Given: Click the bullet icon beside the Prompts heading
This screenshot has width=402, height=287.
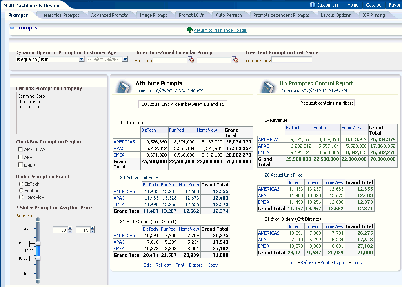Looking at the screenshot, I should pos(12,27).
